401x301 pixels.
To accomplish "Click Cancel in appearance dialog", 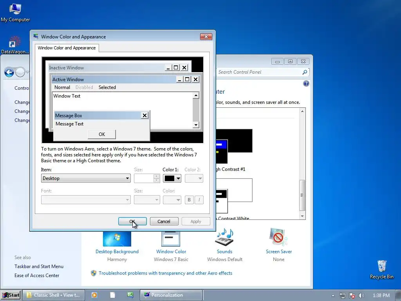I will 164,221.
